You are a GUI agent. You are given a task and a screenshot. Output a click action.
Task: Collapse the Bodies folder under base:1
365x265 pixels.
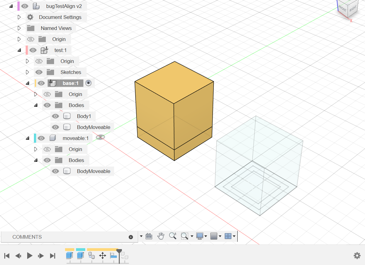coord(36,105)
